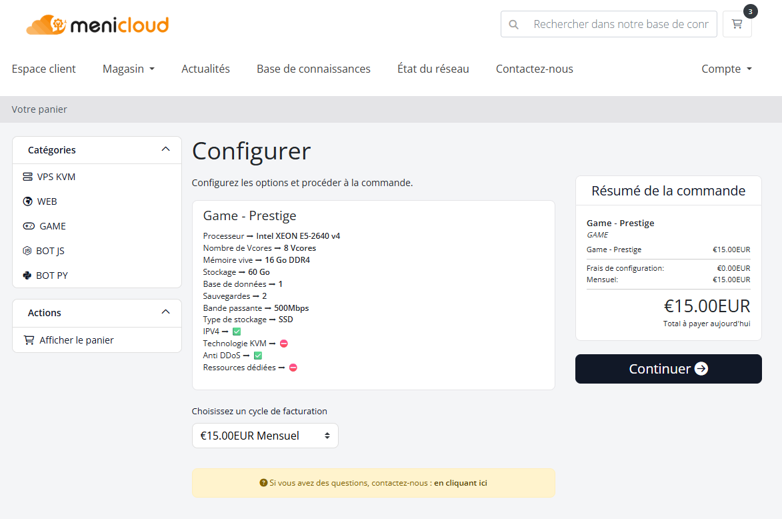Select the GAME category
Screen dimensions: 782x519
click(97, 226)
